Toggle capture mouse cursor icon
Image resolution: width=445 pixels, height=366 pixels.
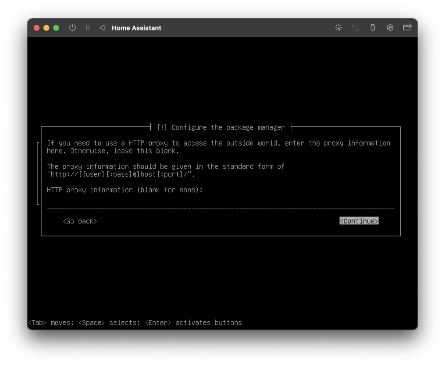click(x=338, y=27)
